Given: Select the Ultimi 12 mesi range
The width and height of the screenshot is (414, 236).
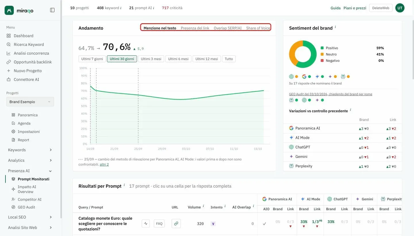Looking at the screenshot, I should [207, 59].
